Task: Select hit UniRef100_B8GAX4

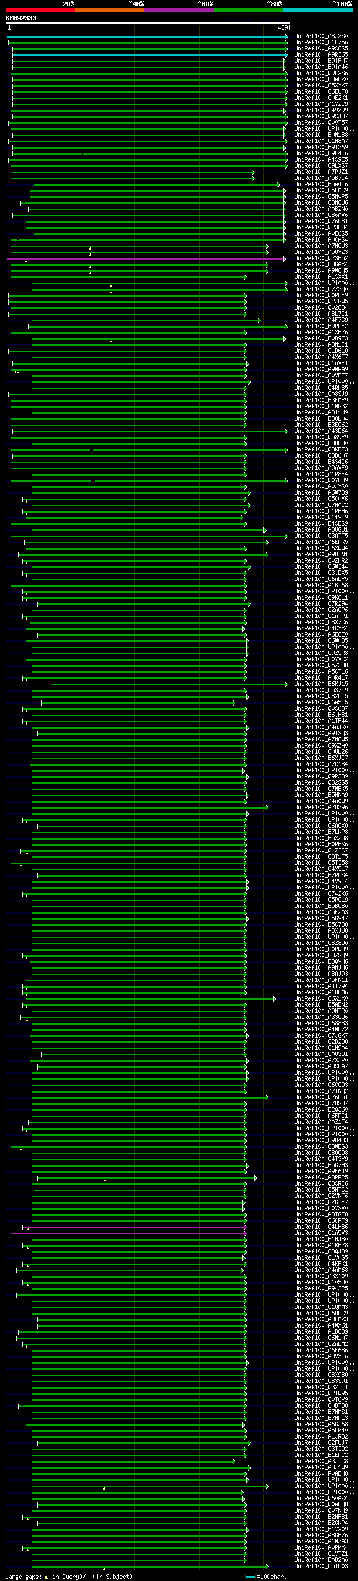Action: 321,265
